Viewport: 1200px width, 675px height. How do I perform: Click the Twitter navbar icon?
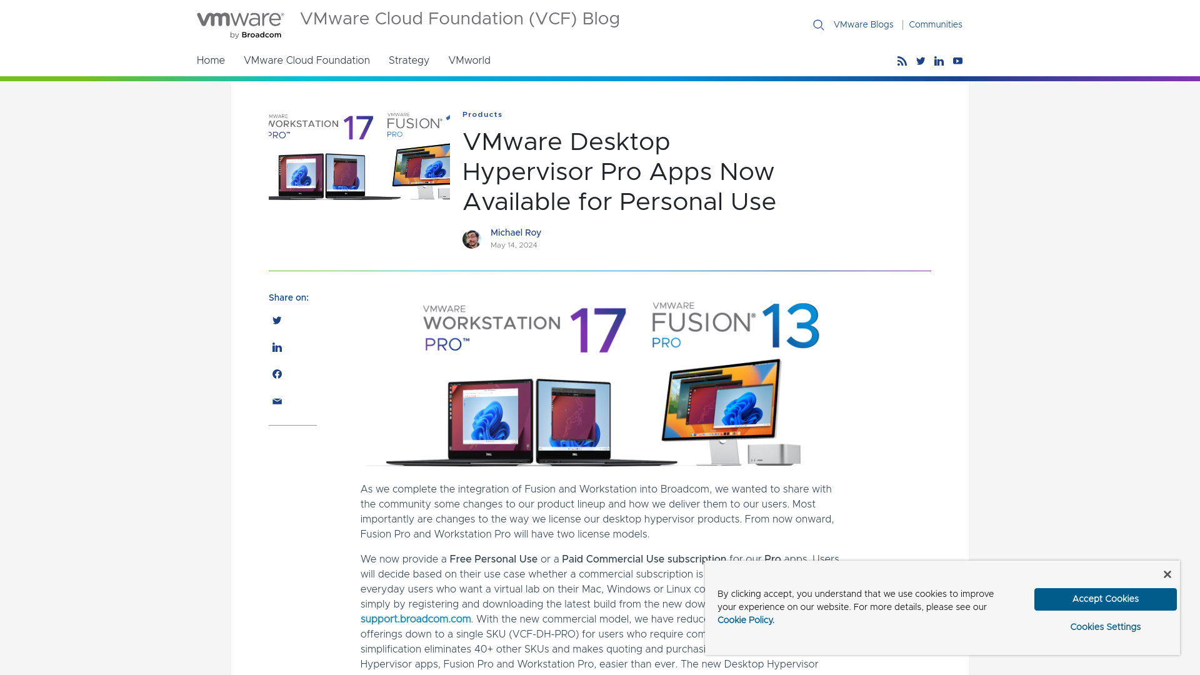tap(920, 61)
